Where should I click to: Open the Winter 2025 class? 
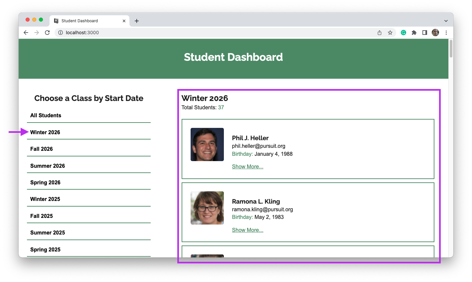coord(89,199)
